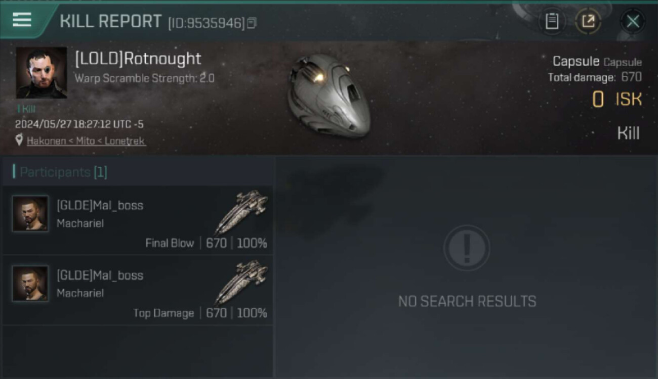
Task: Select Top Damage participant row
Action: [x=138, y=291]
